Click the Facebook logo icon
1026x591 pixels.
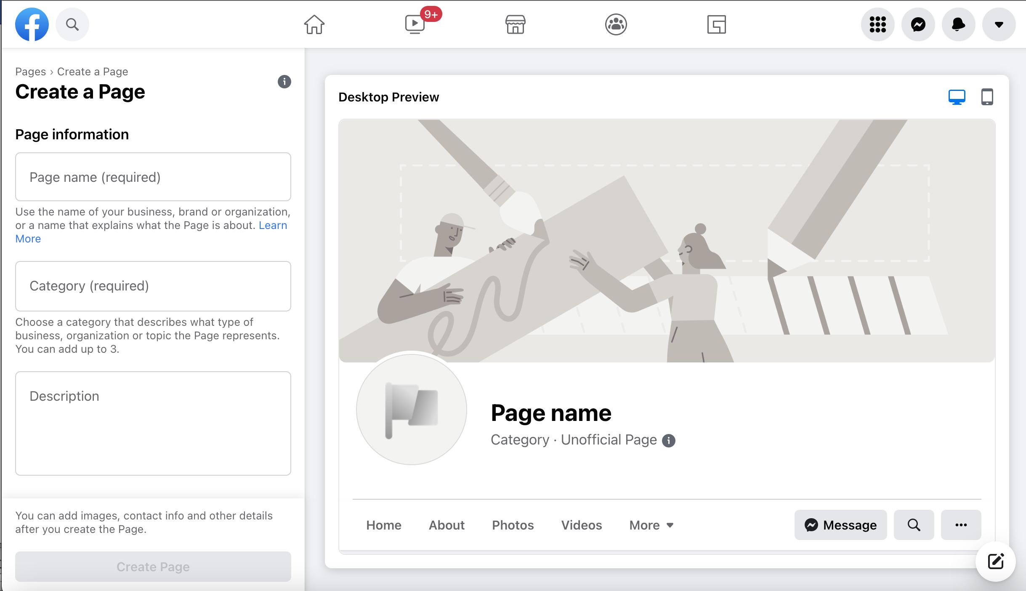click(32, 24)
